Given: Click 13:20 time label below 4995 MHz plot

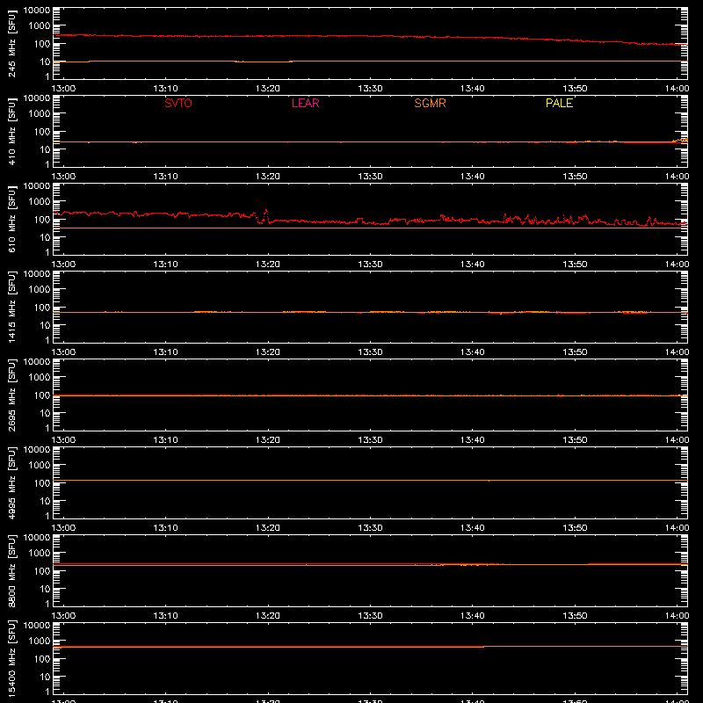Looking at the screenshot, I should [x=268, y=528].
